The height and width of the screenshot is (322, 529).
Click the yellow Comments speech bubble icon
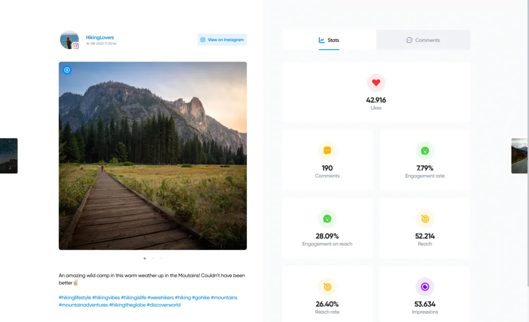click(x=327, y=151)
